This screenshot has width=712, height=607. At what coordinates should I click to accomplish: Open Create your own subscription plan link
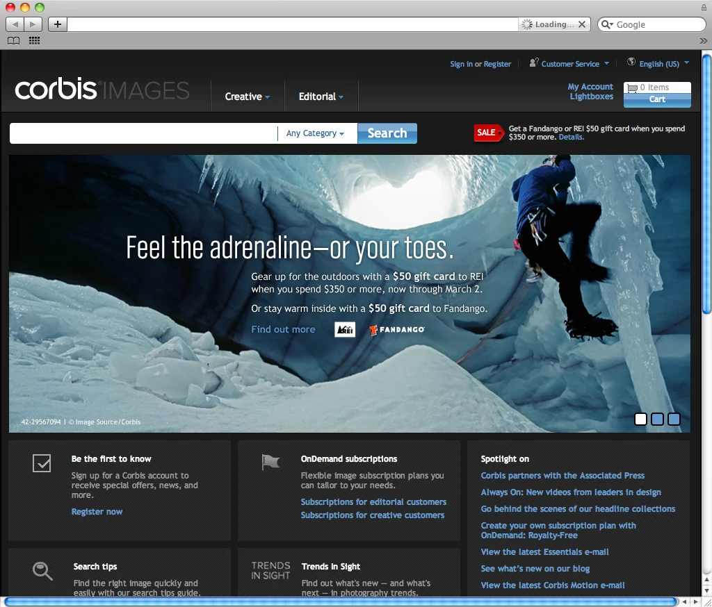pos(558,531)
